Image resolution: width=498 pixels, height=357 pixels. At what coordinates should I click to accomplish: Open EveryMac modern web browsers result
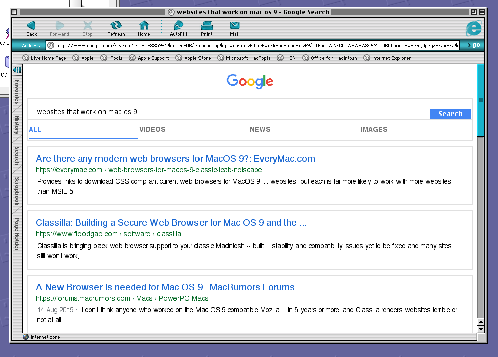pos(175,158)
